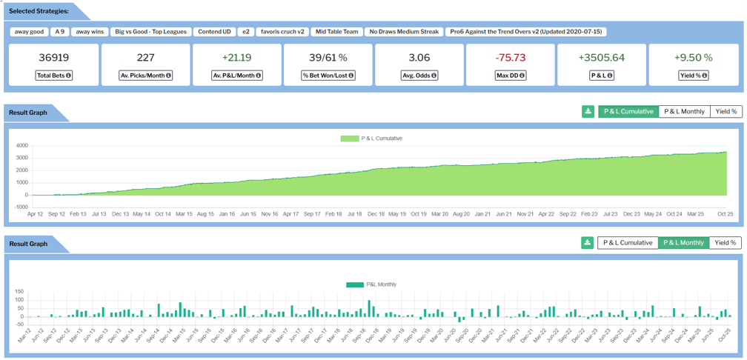Screen dimensions: 747x360
Task: Click the 'No Draws Medium Streak' strategy tag
Action: click(404, 32)
